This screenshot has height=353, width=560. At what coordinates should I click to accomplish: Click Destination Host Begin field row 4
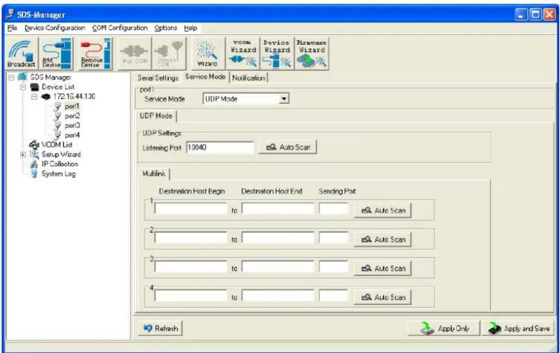191,296
